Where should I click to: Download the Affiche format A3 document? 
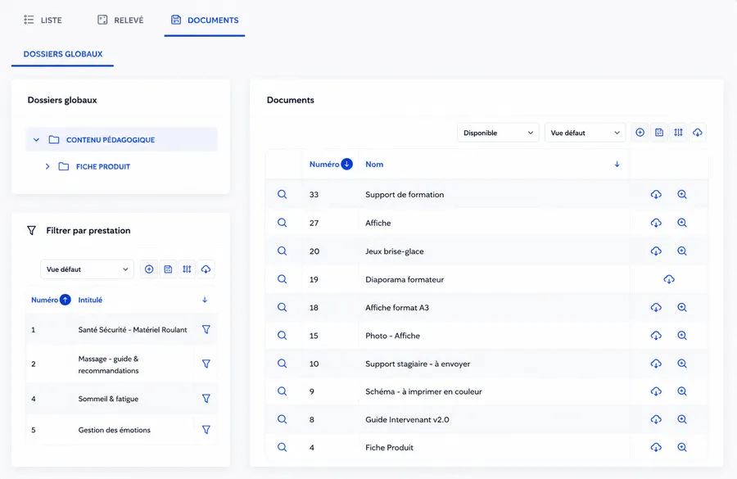click(656, 307)
